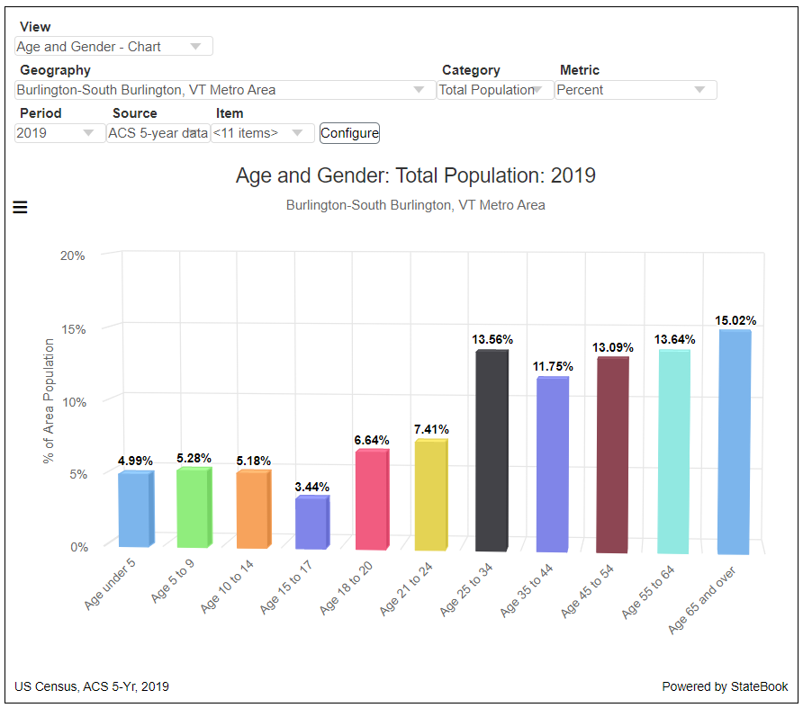Click the Age under 5 bar
Viewport: 803px width, 708px height.
point(134,509)
